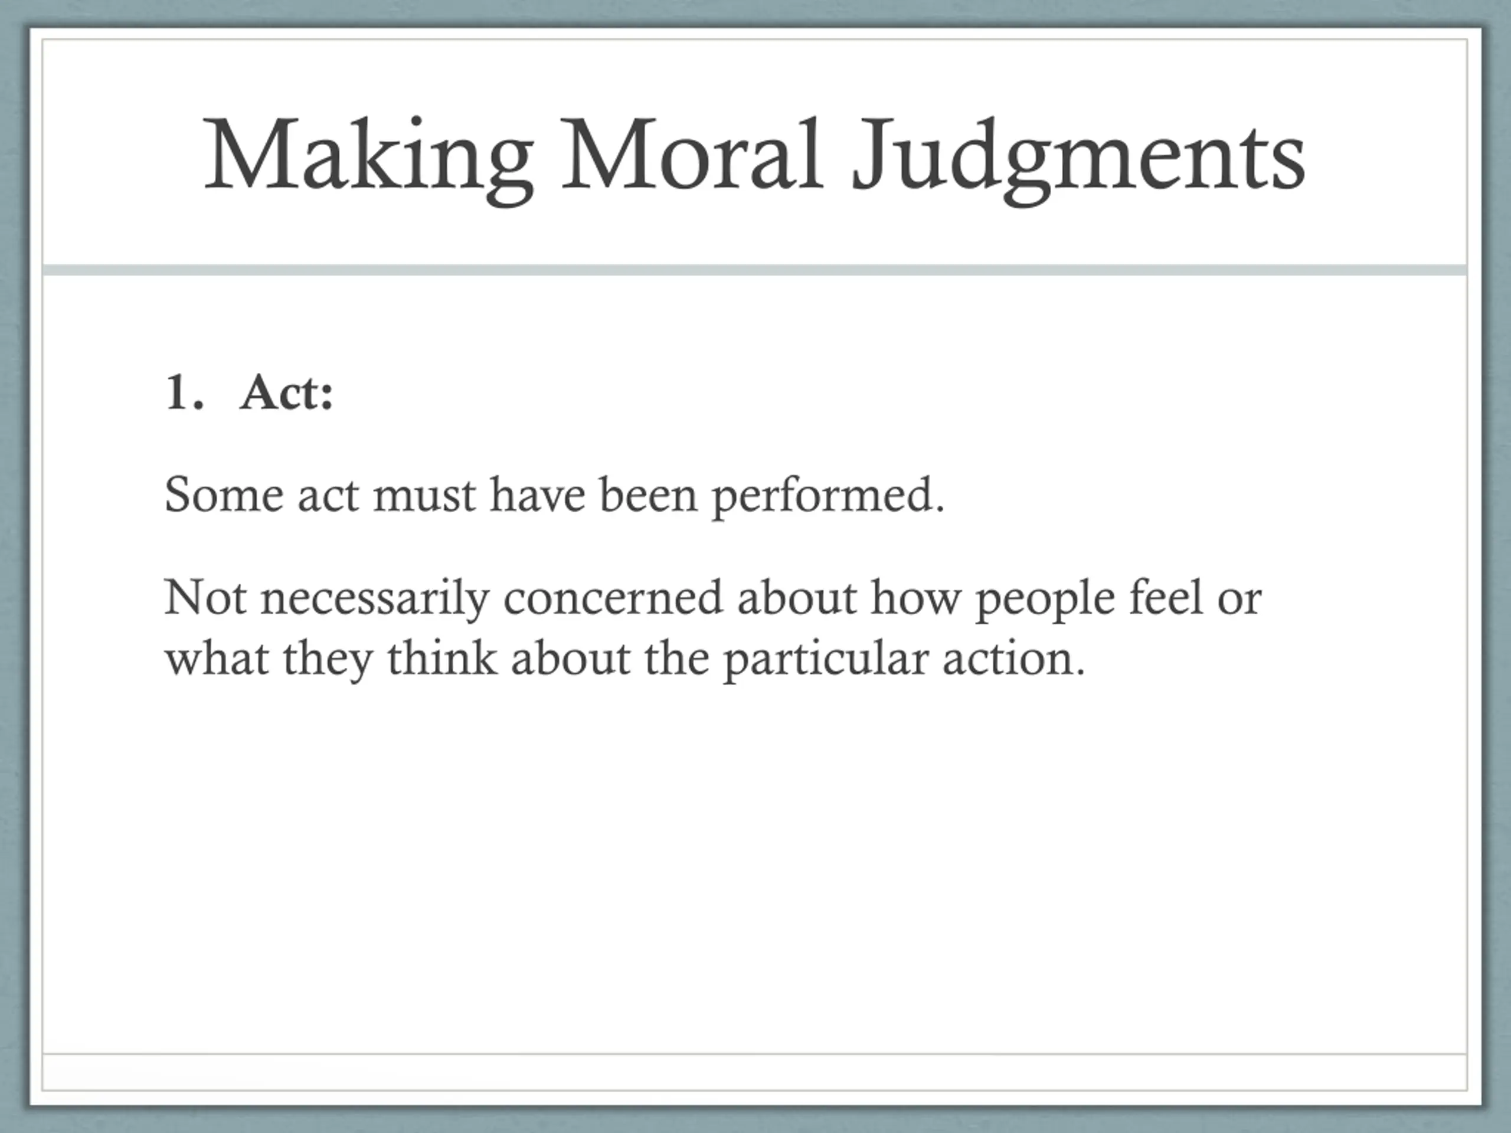Click the word "been" in the first sentence
Image resolution: width=1511 pixels, height=1133 pixels.
[x=648, y=495]
